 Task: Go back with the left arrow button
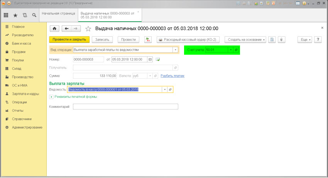click(67, 29)
